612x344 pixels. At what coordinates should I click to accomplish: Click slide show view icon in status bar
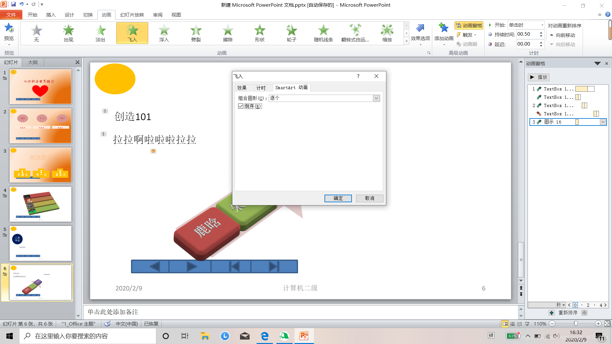[x=527, y=324]
